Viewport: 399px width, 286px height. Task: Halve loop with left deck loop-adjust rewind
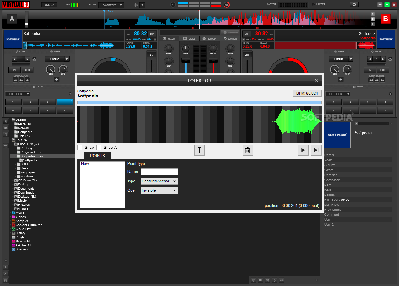coord(15,80)
